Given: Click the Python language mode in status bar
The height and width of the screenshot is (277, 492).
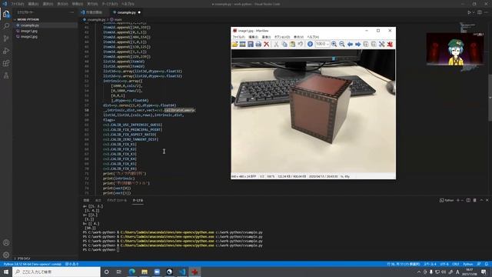Looking at the screenshot, I should (468, 264).
